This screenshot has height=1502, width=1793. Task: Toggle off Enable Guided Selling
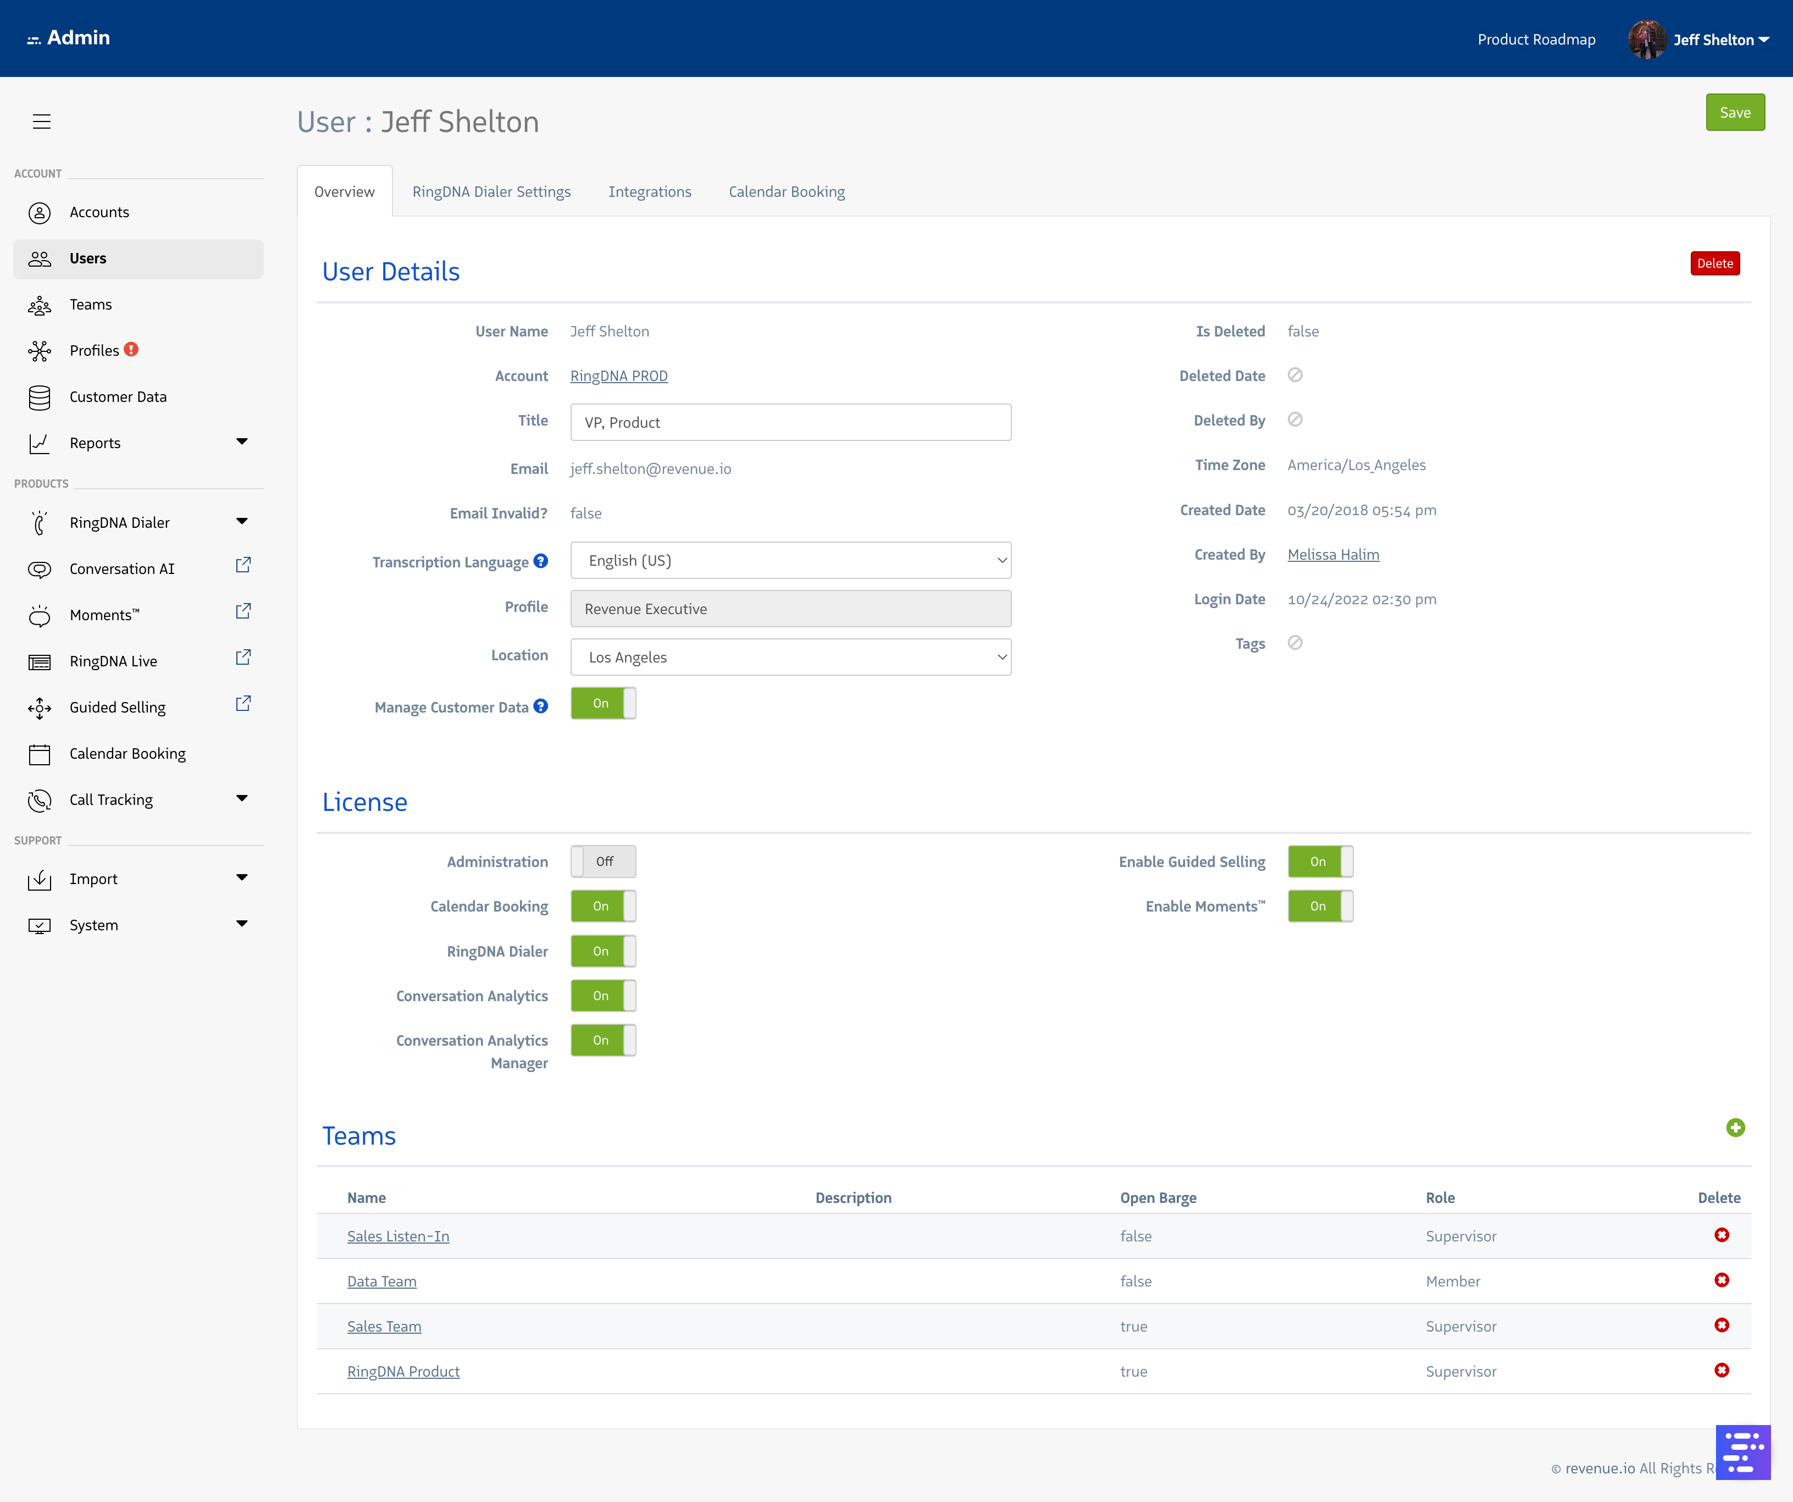[x=1320, y=862]
